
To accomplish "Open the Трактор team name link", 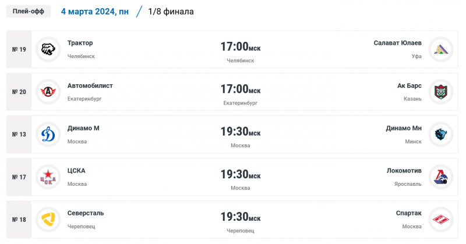I will point(80,43).
